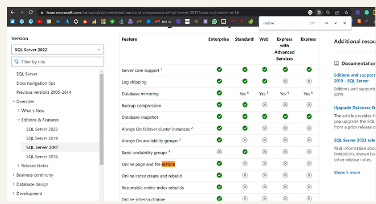
Task: Click 'Resumable online index rebuilds' text
Action: (153, 188)
